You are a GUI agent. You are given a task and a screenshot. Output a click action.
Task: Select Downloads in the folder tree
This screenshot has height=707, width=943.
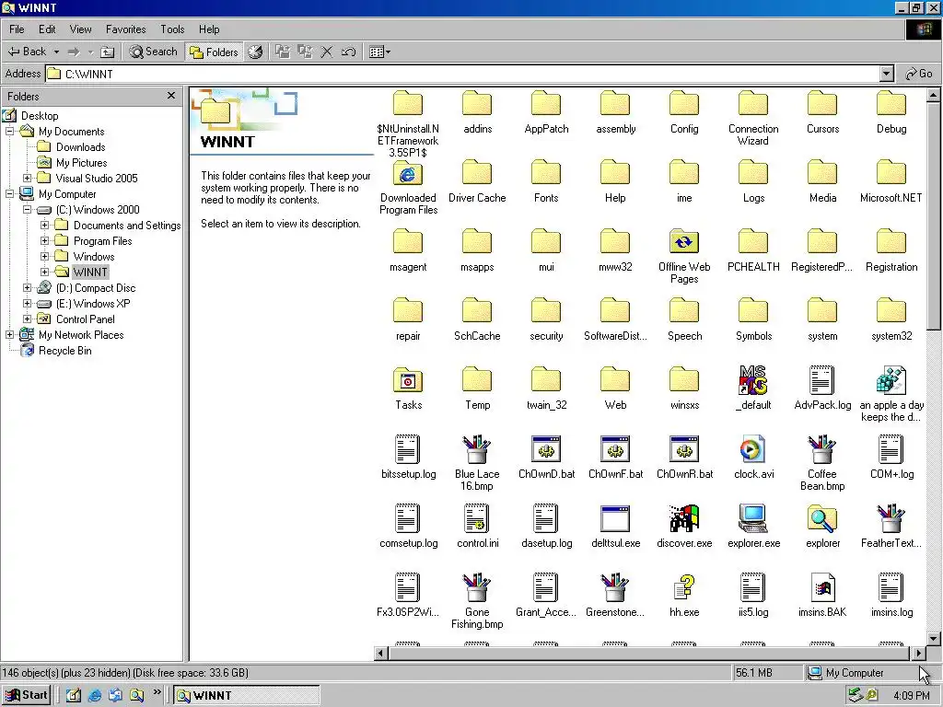point(81,146)
